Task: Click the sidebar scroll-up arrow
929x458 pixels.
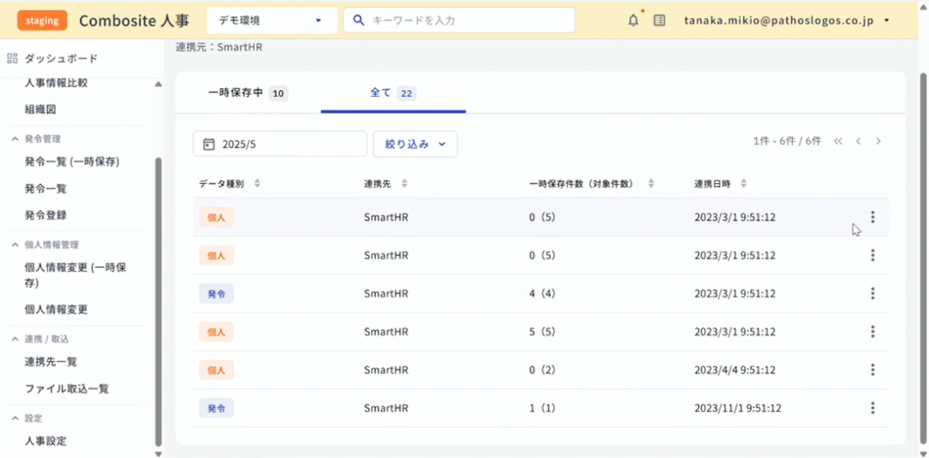Action: (x=159, y=84)
